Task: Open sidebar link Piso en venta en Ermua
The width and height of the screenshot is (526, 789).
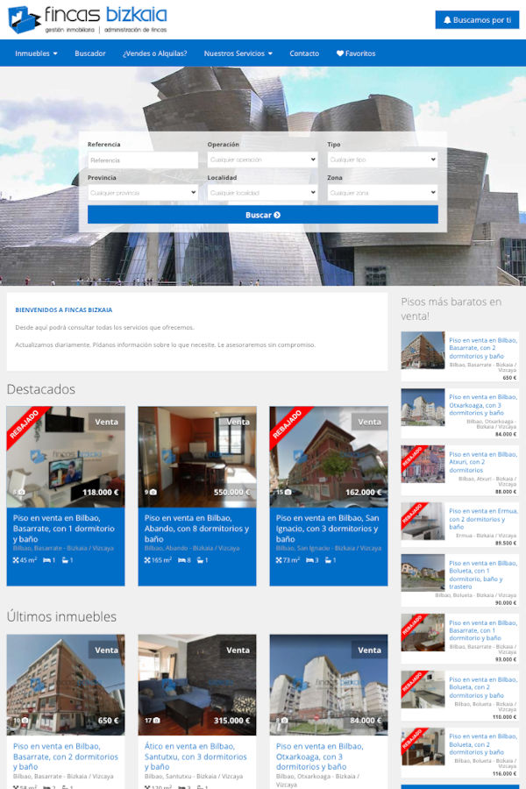Action: tap(483, 519)
